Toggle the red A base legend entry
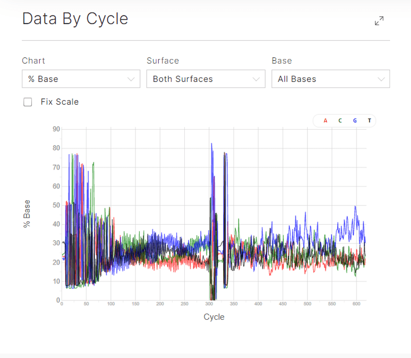Image resolution: width=411 pixels, height=358 pixels. [x=325, y=120]
